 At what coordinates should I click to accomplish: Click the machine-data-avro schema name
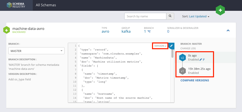[x=28, y=29]
